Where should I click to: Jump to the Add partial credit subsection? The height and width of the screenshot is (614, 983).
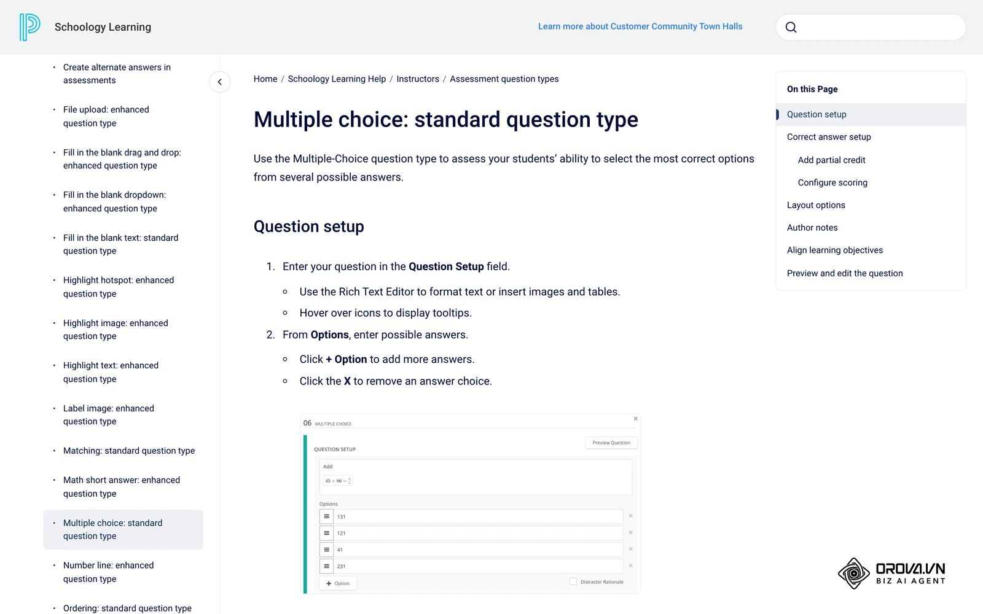[x=831, y=160]
